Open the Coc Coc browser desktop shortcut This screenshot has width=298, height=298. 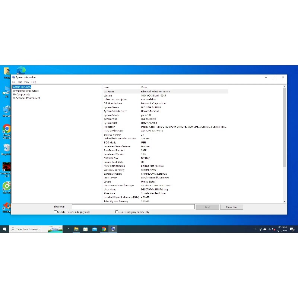(7, 188)
